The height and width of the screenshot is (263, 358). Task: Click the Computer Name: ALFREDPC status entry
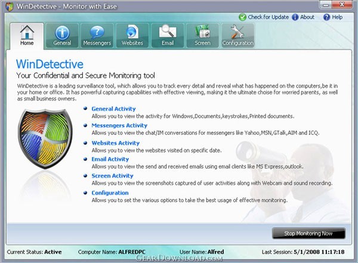click(x=112, y=252)
